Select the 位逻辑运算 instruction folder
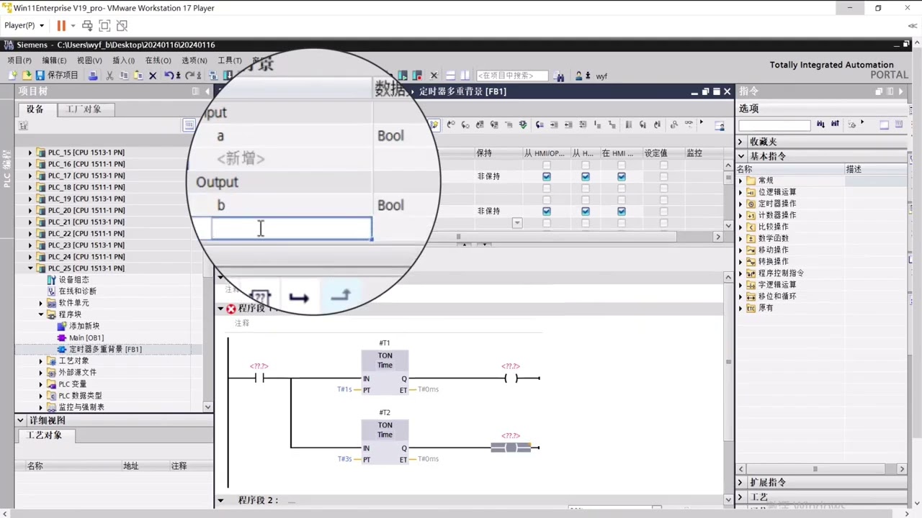This screenshot has width=922, height=518. 776,192
